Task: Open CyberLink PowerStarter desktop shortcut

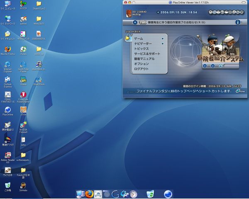Action: click(23, 97)
